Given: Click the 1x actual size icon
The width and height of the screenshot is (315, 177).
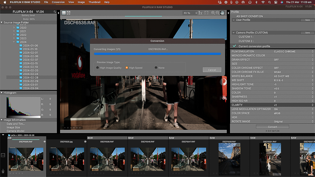Looking at the screenshot, I should coord(200,13).
